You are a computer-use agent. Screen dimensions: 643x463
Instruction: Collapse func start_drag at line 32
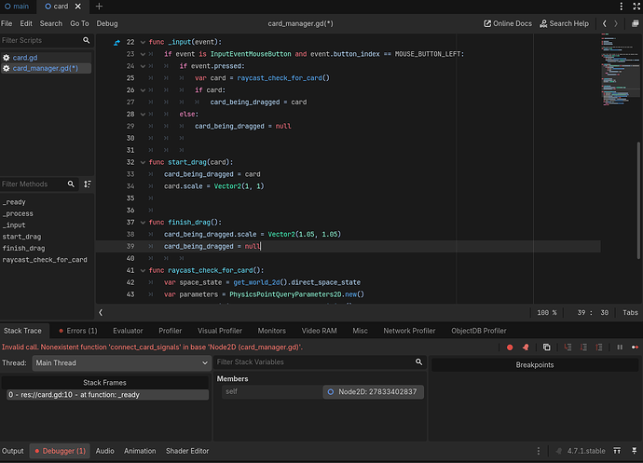pos(143,162)
